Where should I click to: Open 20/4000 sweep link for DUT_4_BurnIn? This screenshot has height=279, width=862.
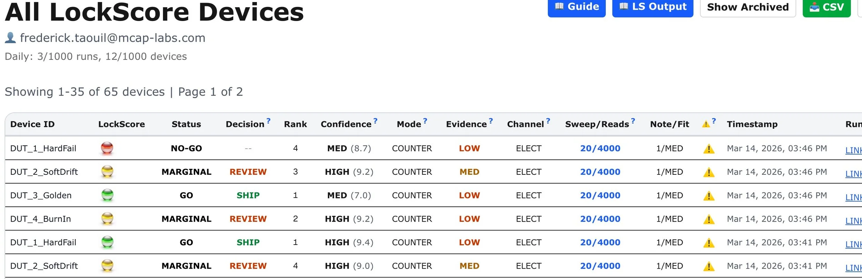click(600, 219)
